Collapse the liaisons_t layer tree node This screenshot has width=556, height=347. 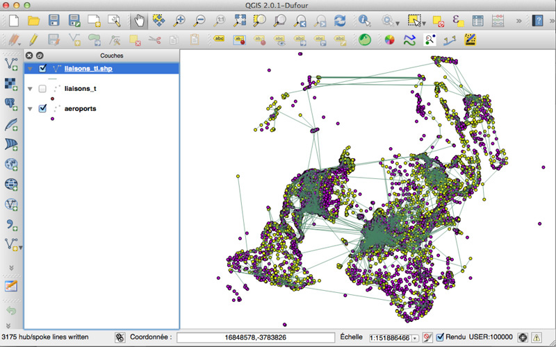(30, 89)
